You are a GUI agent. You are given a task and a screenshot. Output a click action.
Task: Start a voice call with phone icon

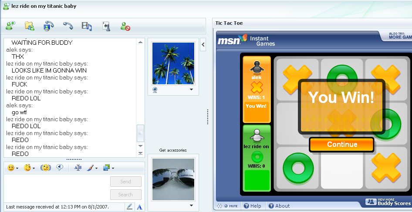(x=68, y=26)
